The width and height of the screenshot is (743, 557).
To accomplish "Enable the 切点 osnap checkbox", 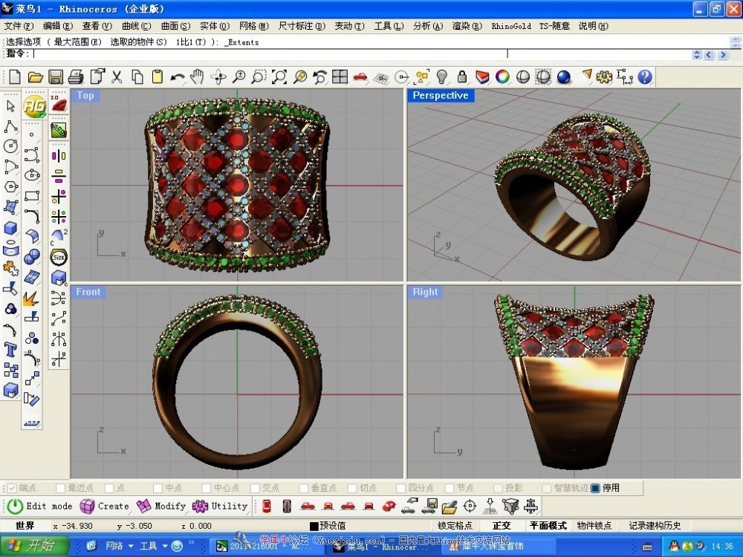I will 352,488.
